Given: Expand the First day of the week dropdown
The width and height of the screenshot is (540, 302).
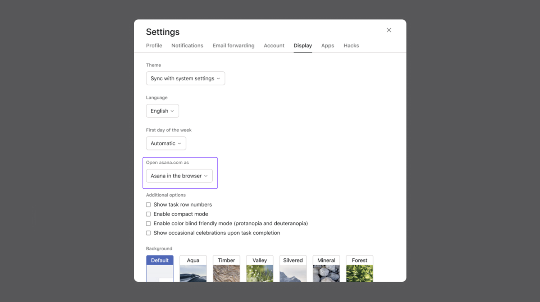Looking at the screenshot, I should pos(166,143).
